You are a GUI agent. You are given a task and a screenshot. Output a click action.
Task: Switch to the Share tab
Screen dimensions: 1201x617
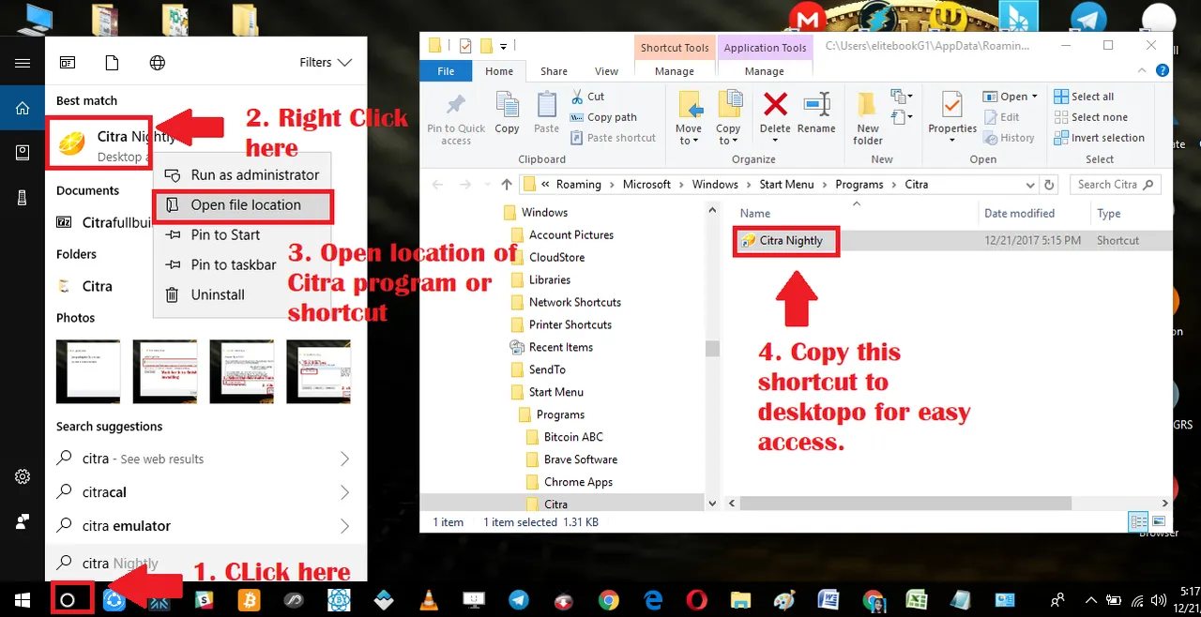click(x=554, y=71)
